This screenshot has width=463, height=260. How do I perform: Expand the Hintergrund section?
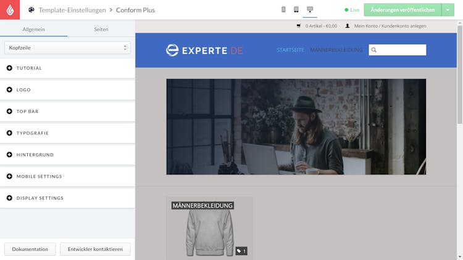coord(67,155)
